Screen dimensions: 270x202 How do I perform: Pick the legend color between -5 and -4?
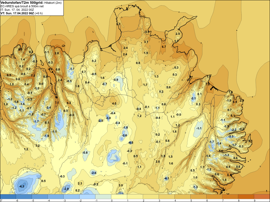(40, 197)
